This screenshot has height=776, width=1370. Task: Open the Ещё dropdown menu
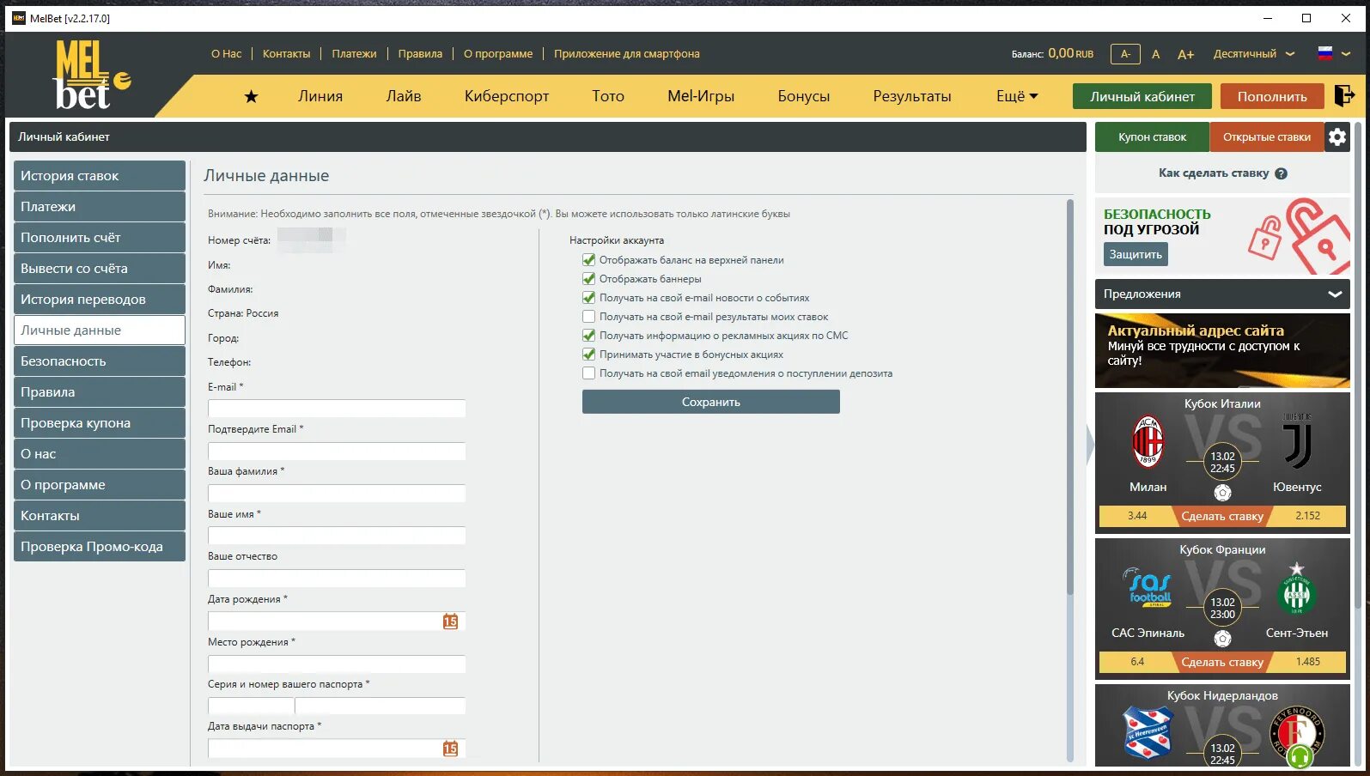[x=1017, y=96]
